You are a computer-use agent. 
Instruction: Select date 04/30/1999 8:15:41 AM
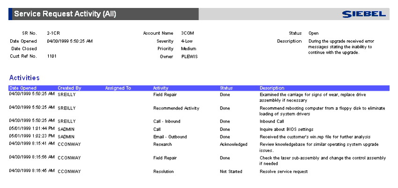(32, 144)
